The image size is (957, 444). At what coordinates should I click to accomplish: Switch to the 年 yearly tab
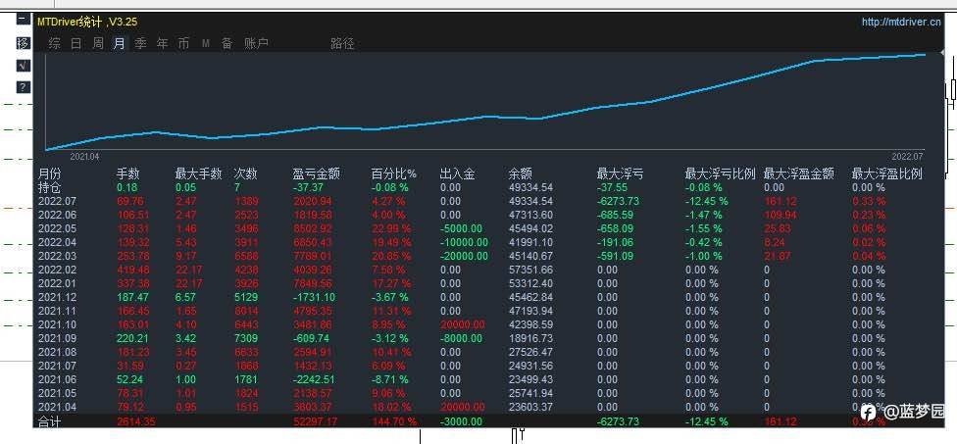point(163,43)
